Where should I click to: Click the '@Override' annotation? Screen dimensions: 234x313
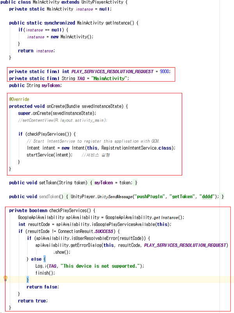point(19,99)
